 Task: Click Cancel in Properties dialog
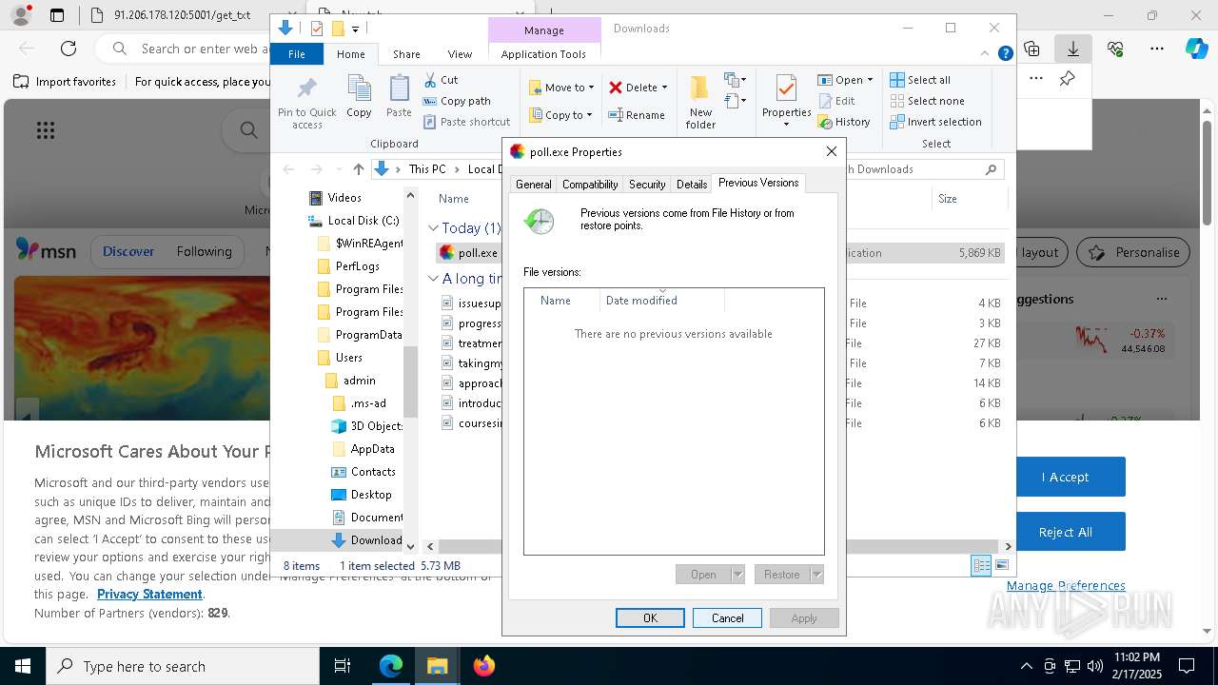[x=727, y=617]
